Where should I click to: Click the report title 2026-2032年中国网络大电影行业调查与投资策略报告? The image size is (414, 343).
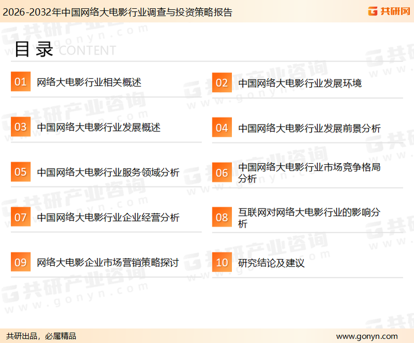point(118,12)
